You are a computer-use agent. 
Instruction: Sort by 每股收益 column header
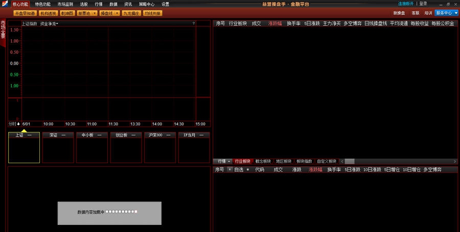click(x=420, y=23)
